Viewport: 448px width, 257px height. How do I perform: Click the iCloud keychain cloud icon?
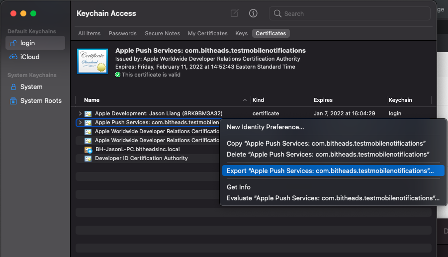(13, 57)
